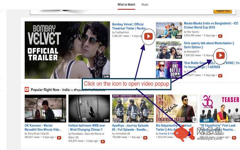This screenshot has height=150, width=240.
Task: Open Popular Right Now - India heading
Action: (x=50, y=90)
